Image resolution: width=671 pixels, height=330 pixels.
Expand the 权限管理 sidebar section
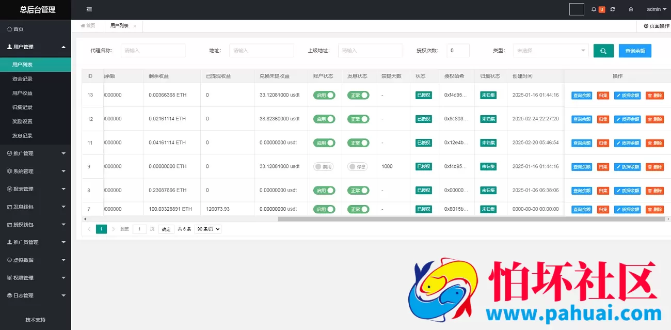click(36, 278)
